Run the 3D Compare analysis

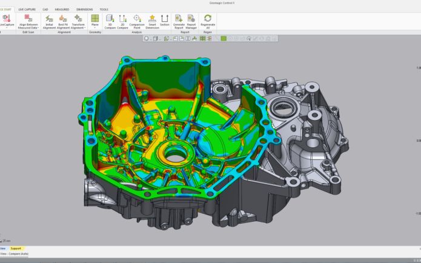pos(110,21)
